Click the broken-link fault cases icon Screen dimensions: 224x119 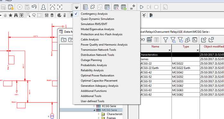tap(92, 7)
